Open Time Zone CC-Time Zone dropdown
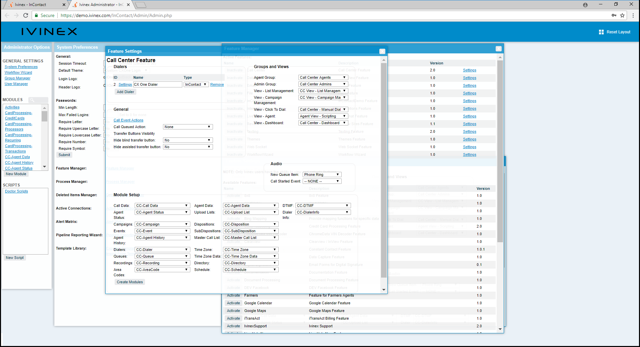Image resolution: width=640 pixels, height=347 pixels. point(251,250)
